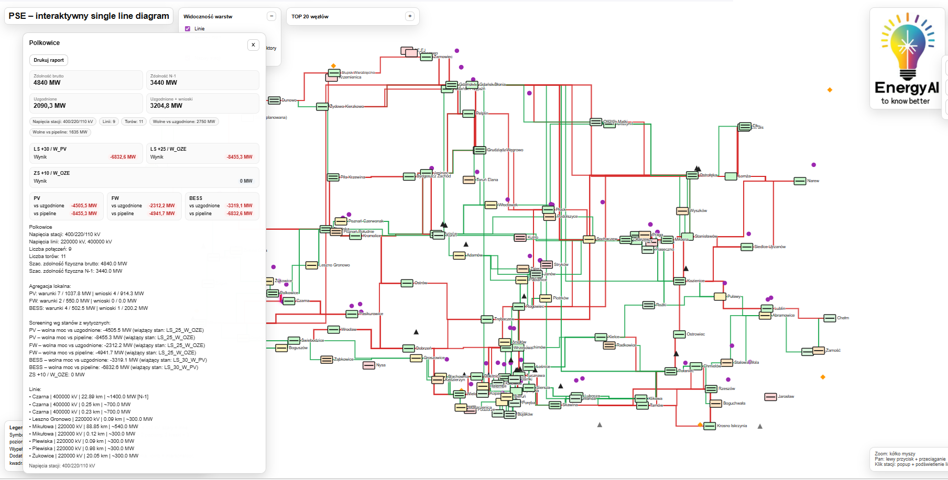
Task: Select the Nysa station node
Action: 369,365
